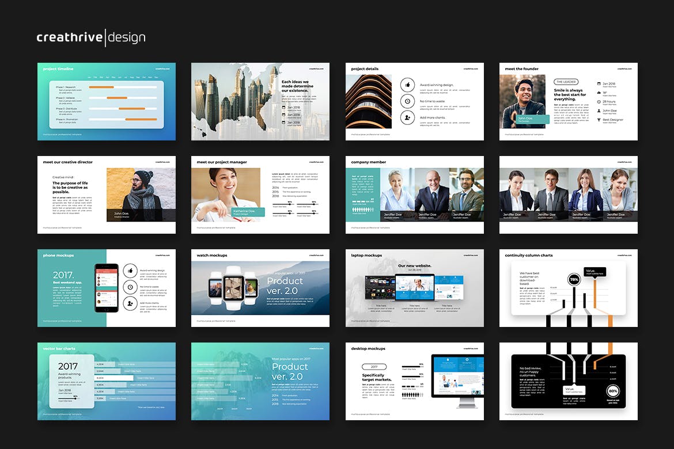Open the project timeline slide thumbnail
This screenshot has height=449, width=674.
(x=107, y=101)
